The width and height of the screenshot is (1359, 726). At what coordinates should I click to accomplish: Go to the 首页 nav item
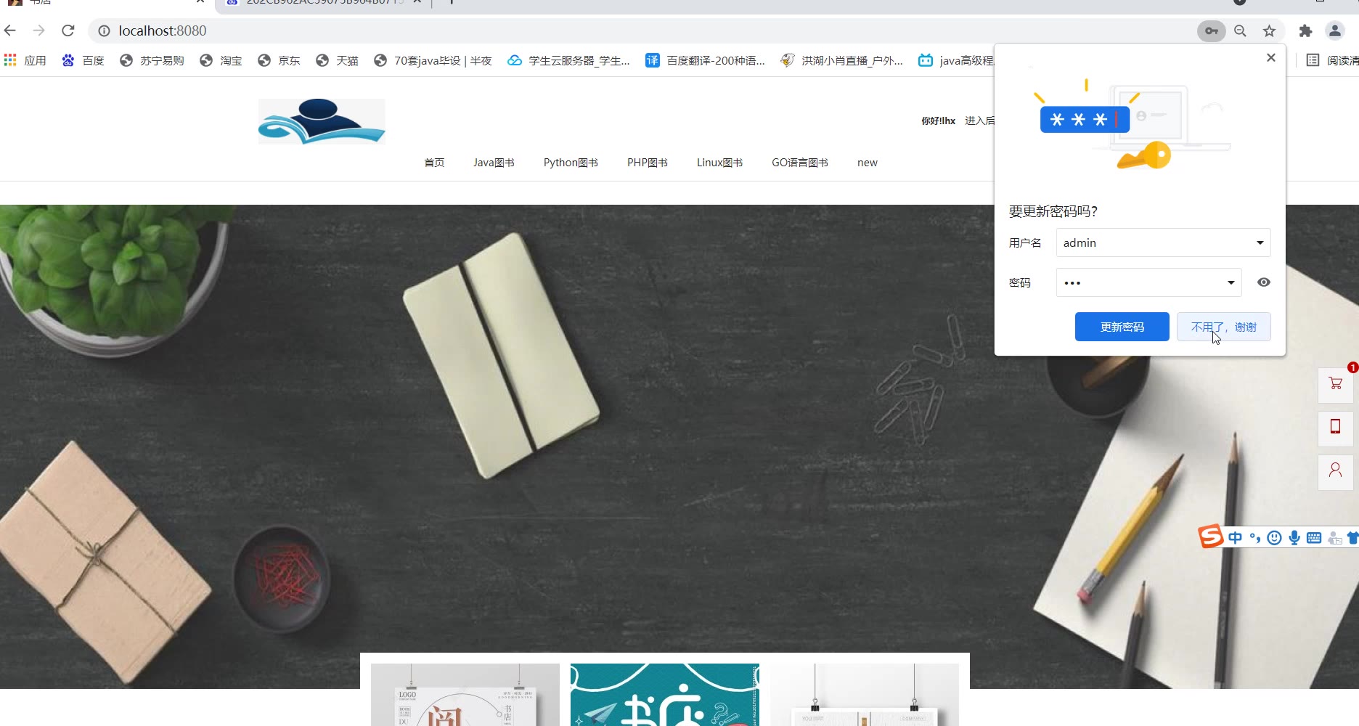tap(434, 163)
